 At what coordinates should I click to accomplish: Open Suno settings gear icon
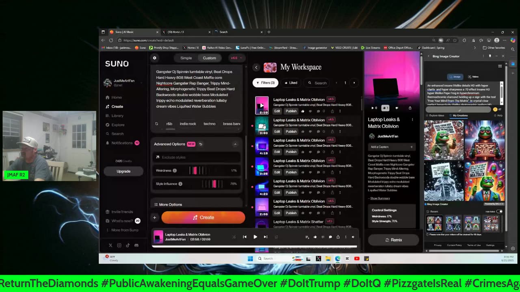click(x=154, y=58)
